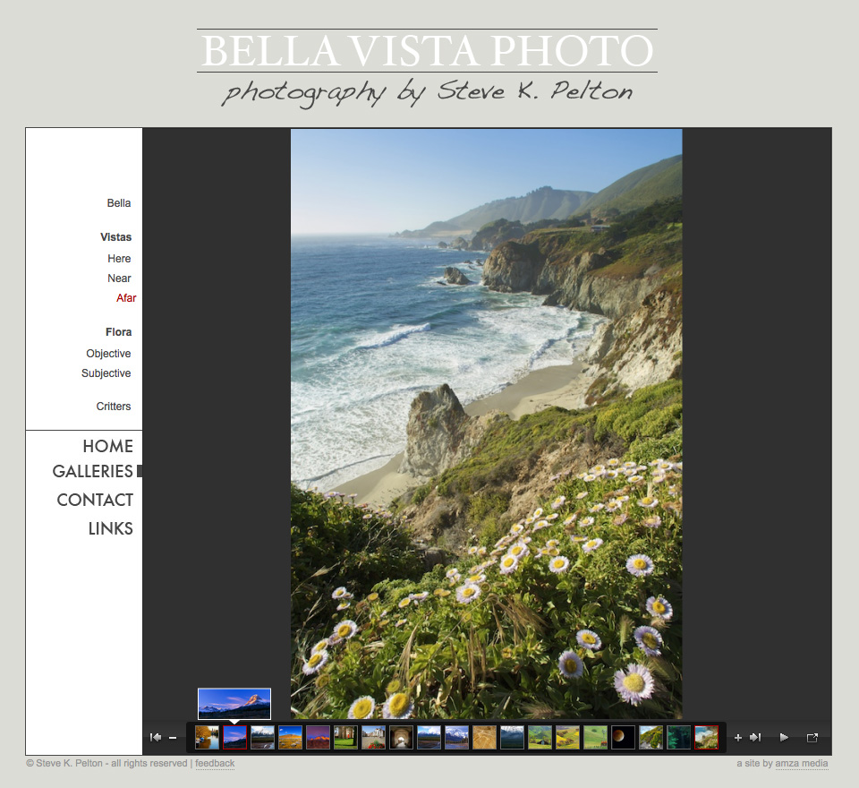859x788 pixels.
Task: Jump to the last image in the strip
Action: (755, 738)
